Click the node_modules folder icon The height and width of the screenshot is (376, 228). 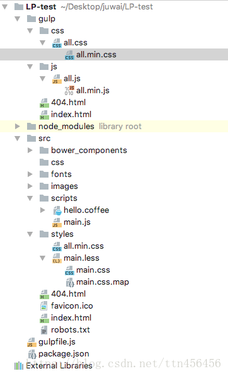[31, 127]
